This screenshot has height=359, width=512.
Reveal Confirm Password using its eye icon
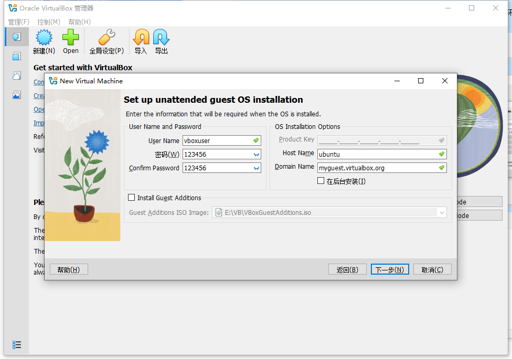256,168
